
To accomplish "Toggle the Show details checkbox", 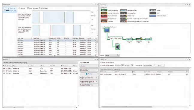I will click(40, 8).
